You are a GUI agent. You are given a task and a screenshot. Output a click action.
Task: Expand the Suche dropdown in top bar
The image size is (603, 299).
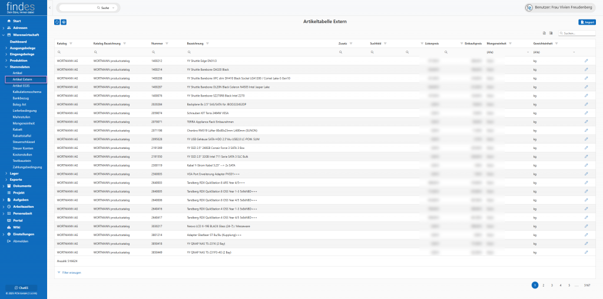pyautogui.click(x=112, y=8)
